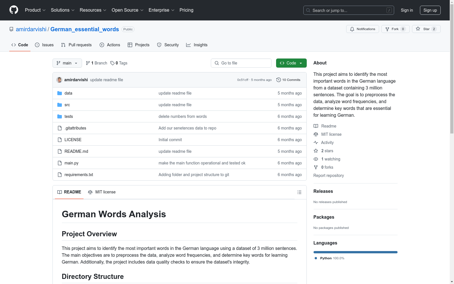Select the README tab
The width and height of the screenshot is (454, 284).
click(69, 192)
